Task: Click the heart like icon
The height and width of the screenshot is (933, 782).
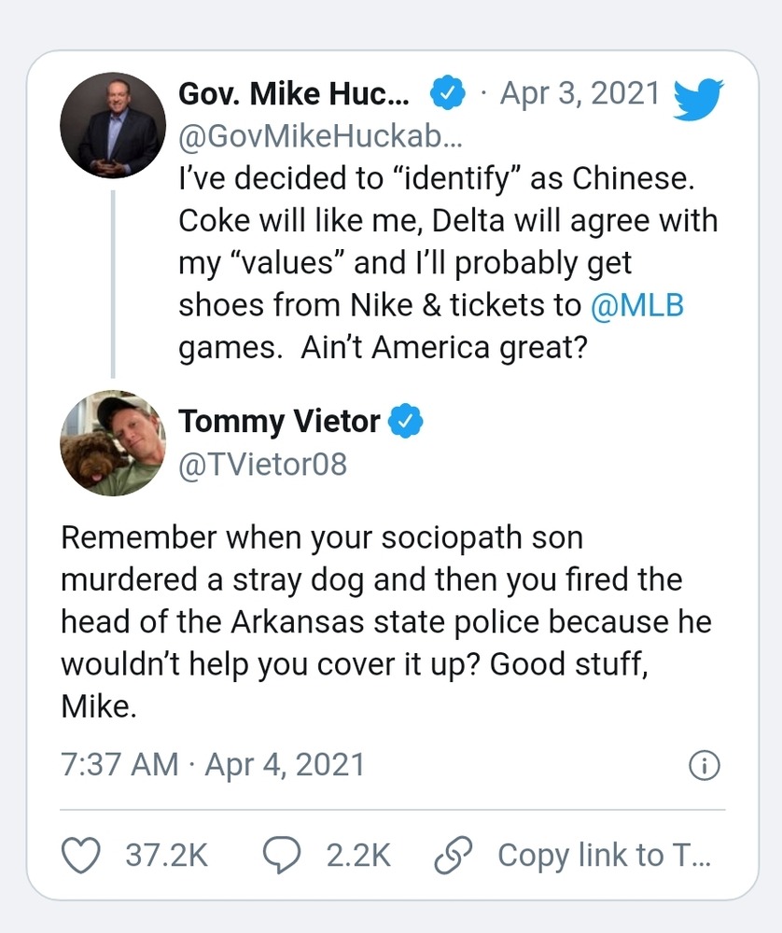Action: point(81,856)
